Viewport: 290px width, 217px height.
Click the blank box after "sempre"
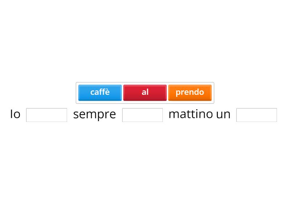(x=142, y=115)
